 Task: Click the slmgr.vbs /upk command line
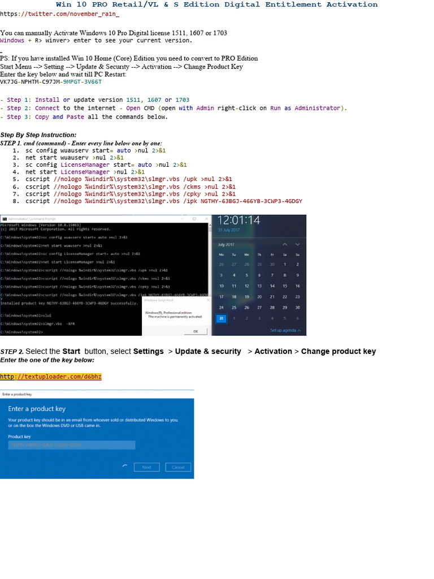129,179
